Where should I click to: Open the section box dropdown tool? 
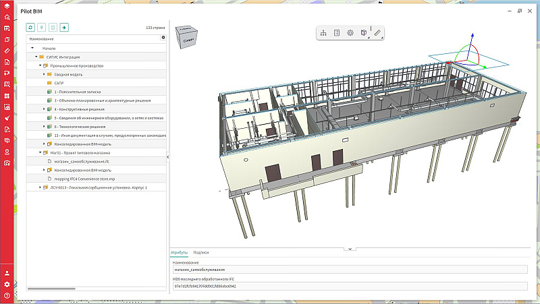click(x=364, y=32)
